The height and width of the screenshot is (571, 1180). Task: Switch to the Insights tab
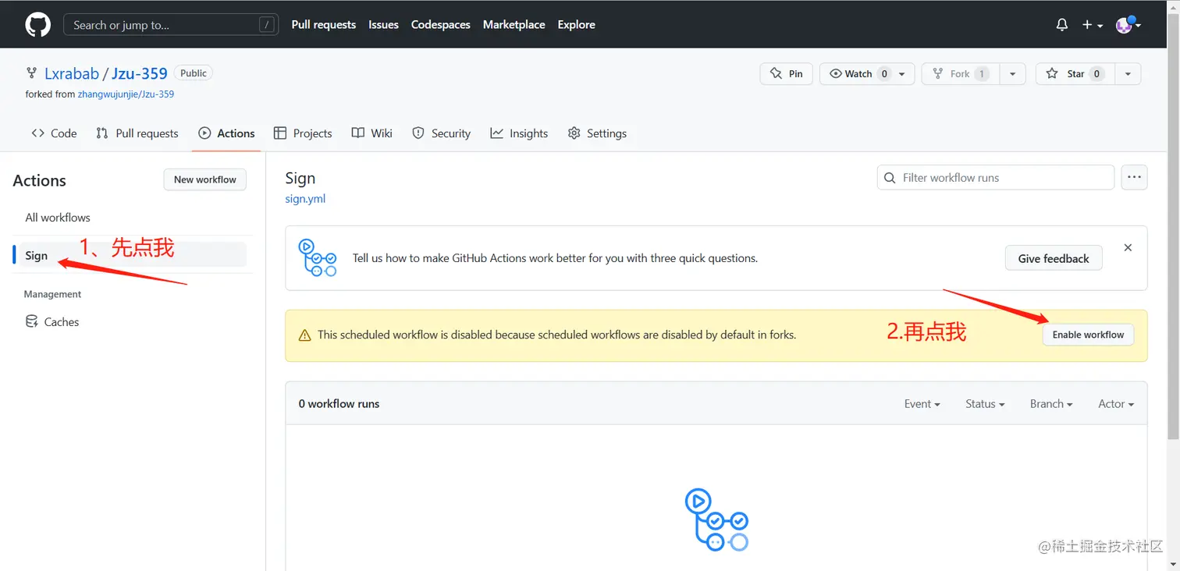pyautogui.click(x=520, y=133)
